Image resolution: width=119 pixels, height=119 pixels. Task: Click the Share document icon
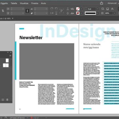coord(101,3)
